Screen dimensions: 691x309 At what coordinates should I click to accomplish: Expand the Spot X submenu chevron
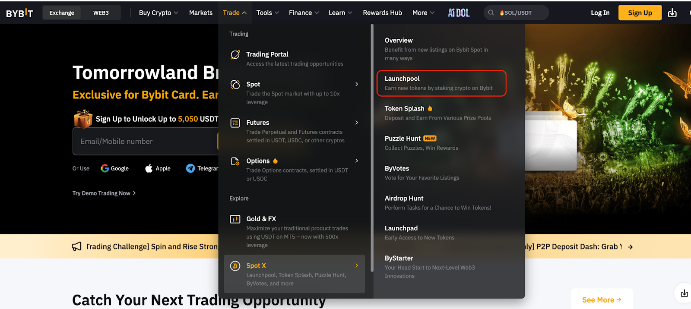[357, 265]
